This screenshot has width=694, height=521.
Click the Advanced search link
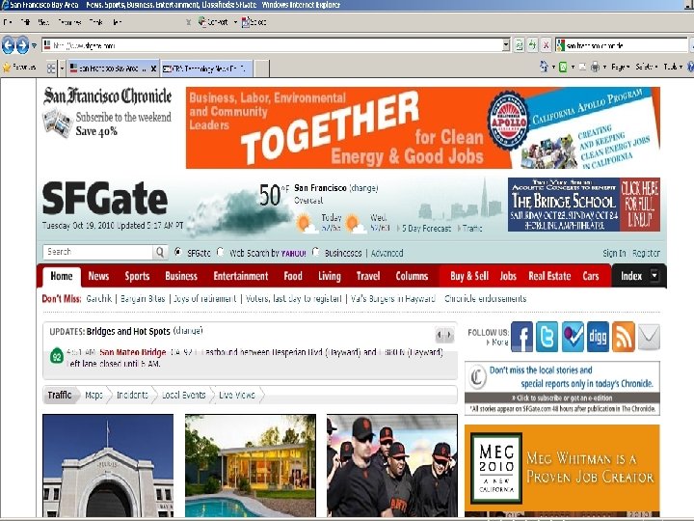pyautogui.click(x=387, y=253)
